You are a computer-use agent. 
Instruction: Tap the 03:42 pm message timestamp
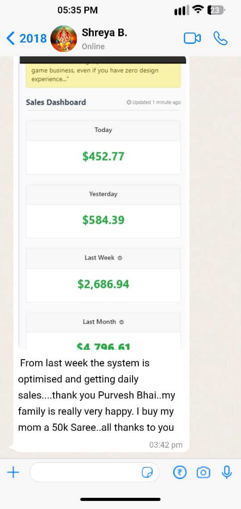tap(166, 445)
